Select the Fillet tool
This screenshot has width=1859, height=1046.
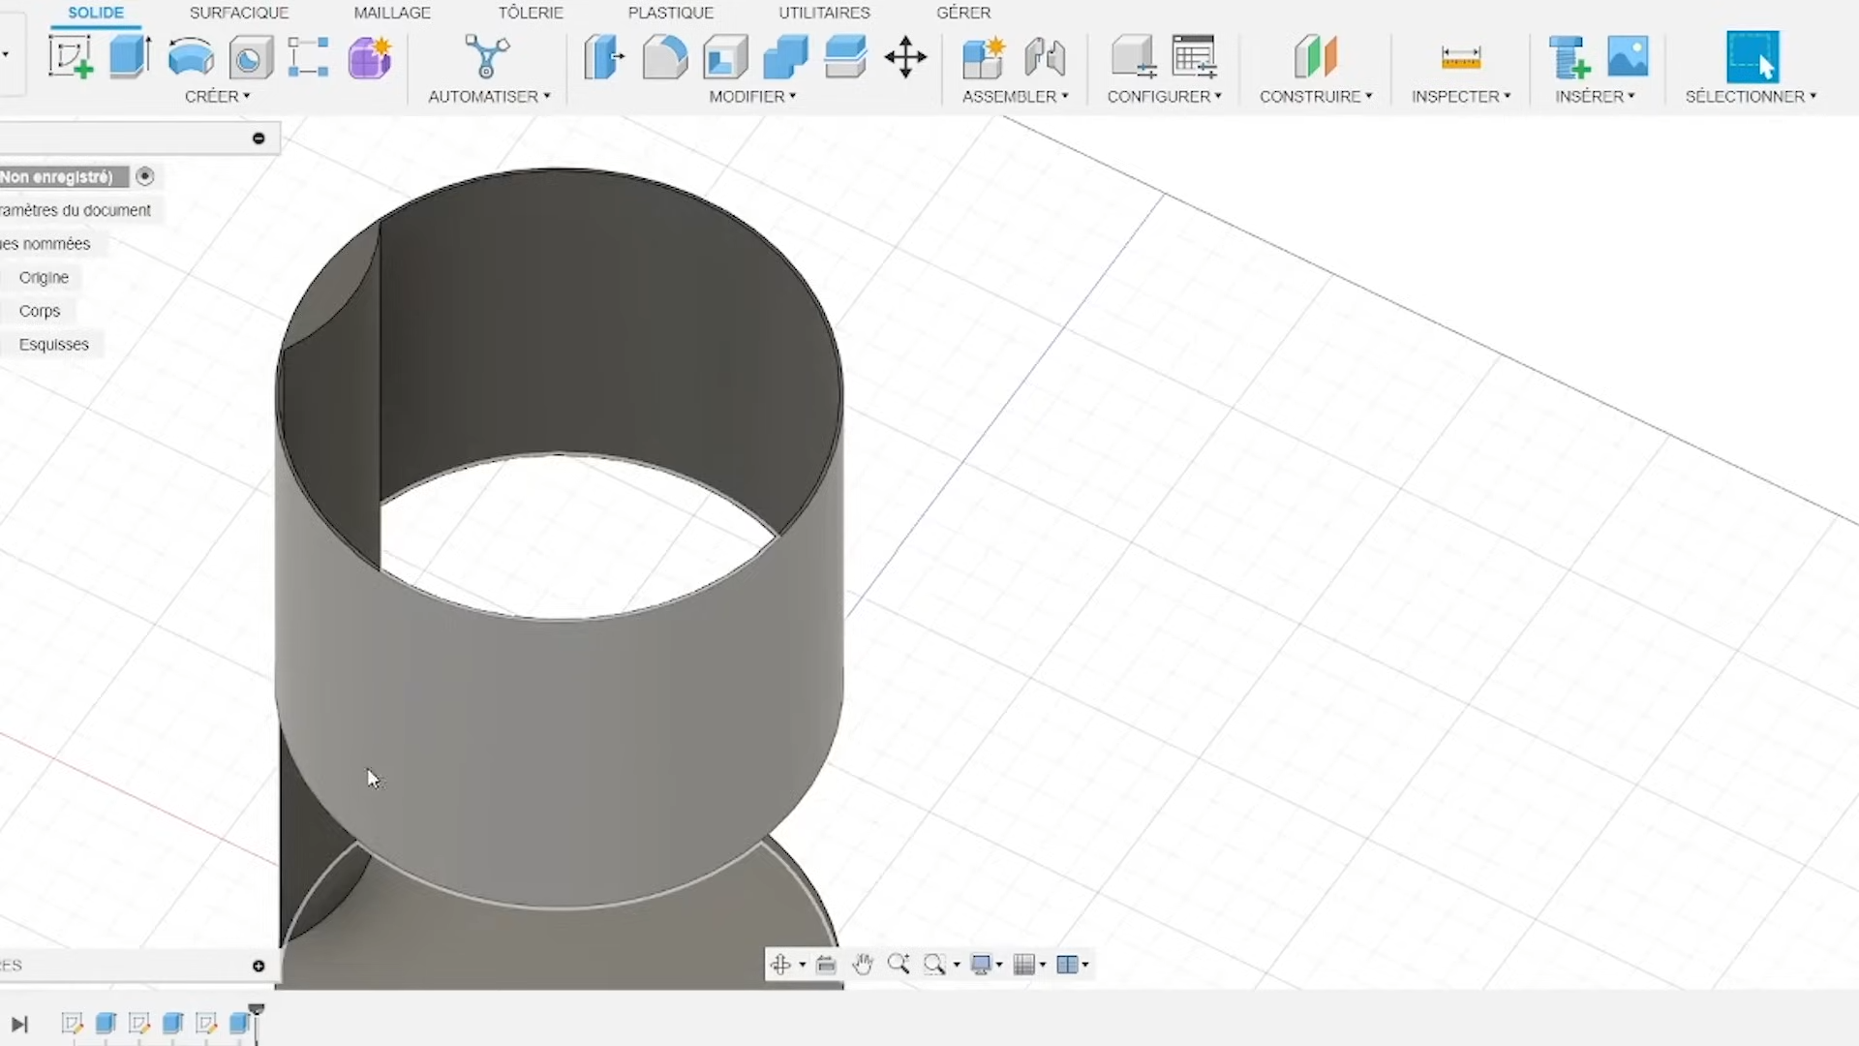pyautogui.click(x=665, y=56)
